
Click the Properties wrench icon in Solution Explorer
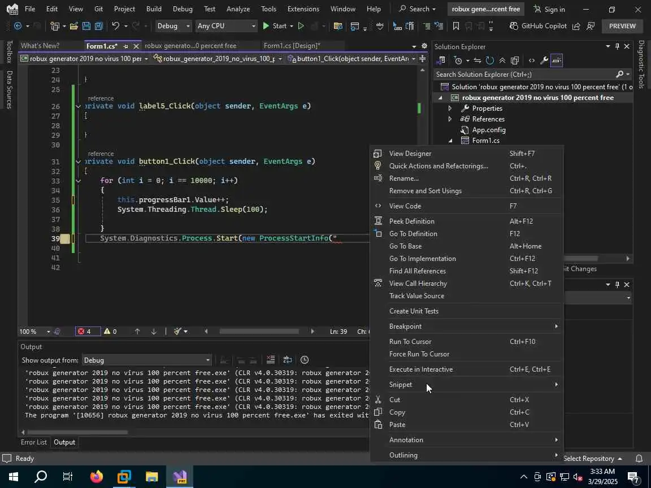pos(544,60)
